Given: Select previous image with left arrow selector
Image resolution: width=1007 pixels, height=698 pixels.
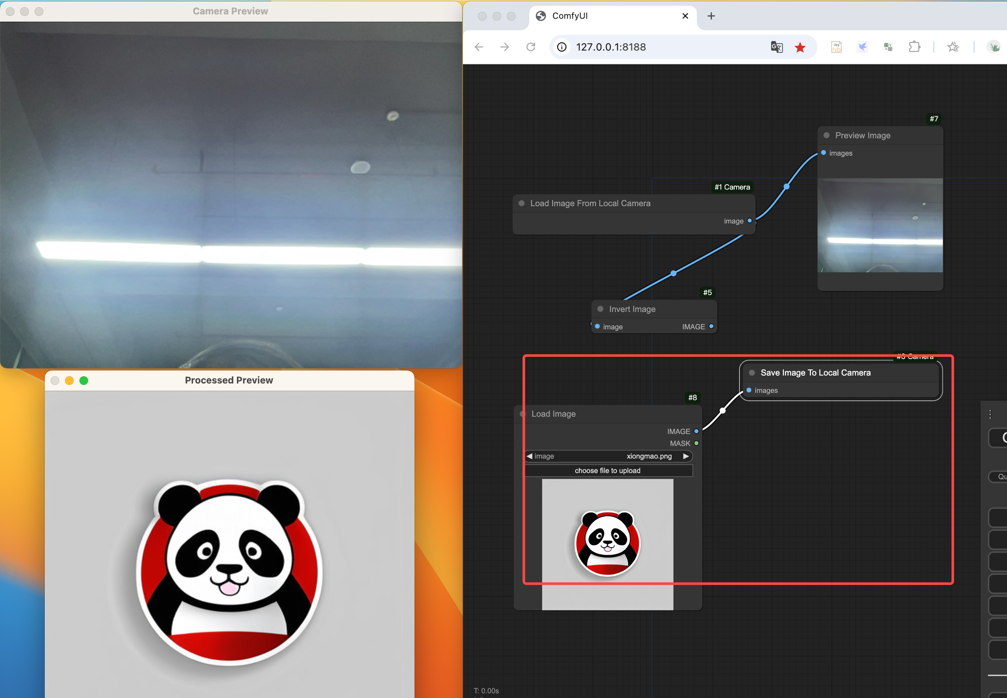Looking at the screenshot, I should point(530,456).
